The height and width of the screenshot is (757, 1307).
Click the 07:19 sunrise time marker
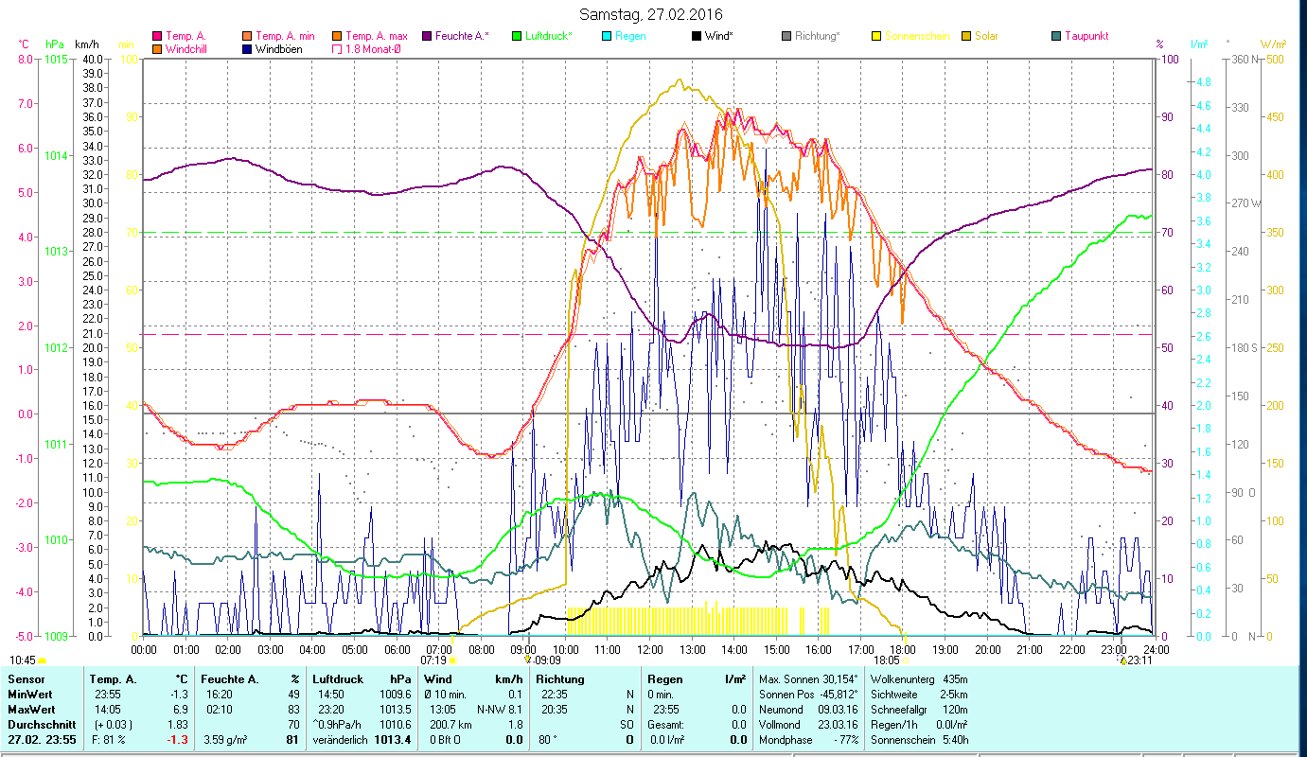click(433, 660)
